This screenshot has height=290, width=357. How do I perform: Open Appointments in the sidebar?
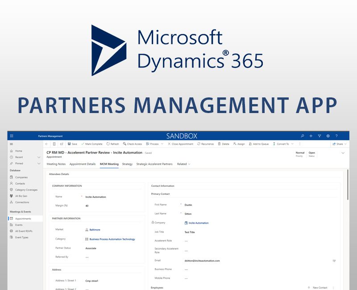pos(25,219)
